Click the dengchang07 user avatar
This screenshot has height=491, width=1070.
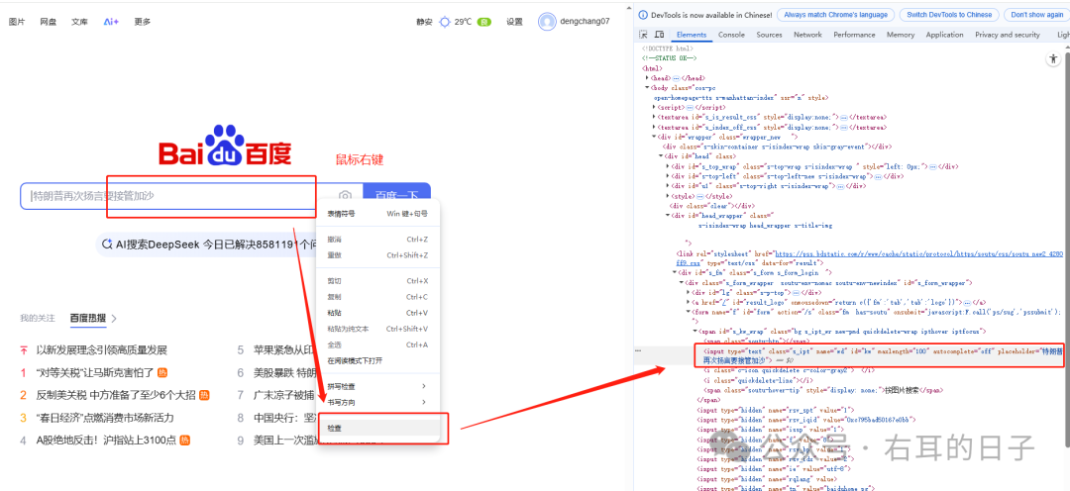[x=547, y=21]
